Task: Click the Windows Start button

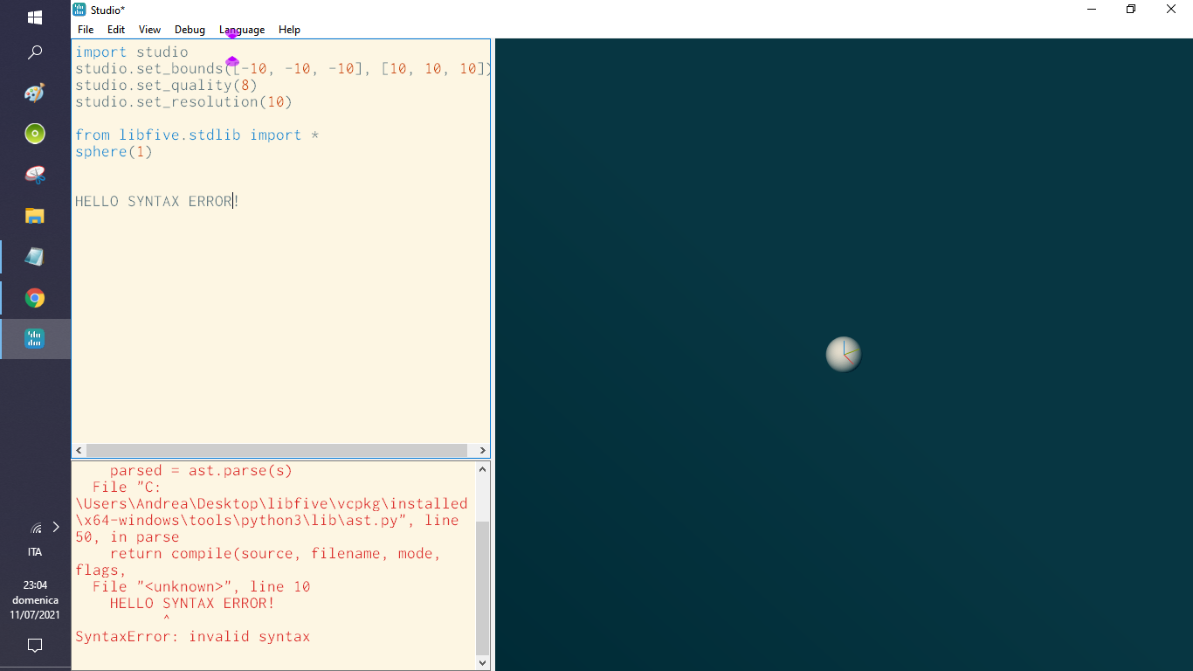Action: click(x=35, y=17)
